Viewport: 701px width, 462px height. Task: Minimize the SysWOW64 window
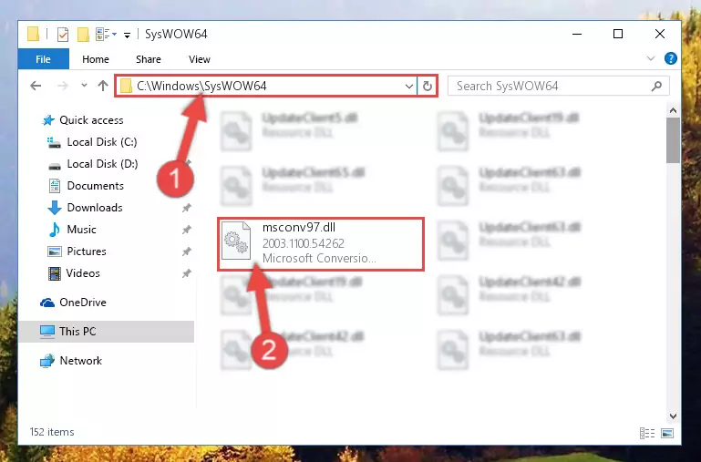577,34
